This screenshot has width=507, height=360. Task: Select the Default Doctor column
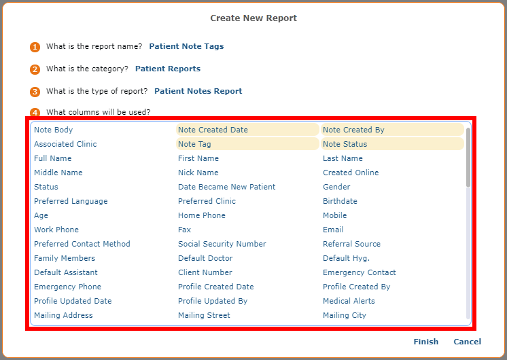click(x=205, y=258)
